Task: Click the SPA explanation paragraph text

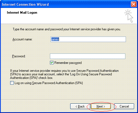Action: click(x=64, y=74)
